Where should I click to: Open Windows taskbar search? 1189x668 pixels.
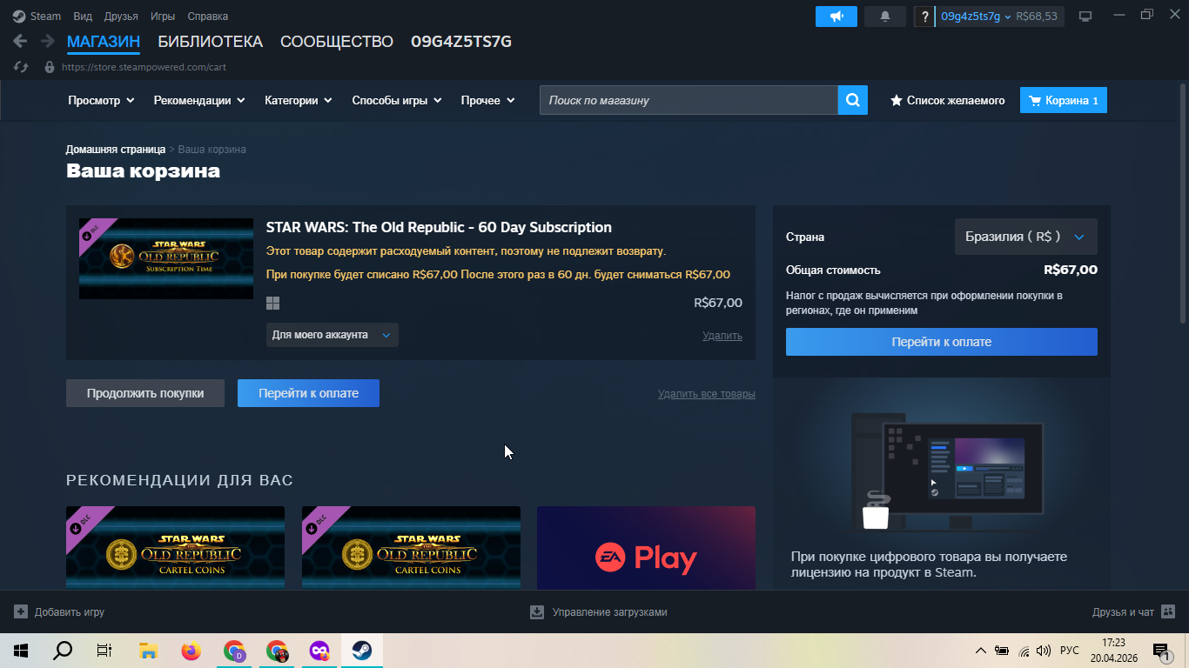point(63,651)
